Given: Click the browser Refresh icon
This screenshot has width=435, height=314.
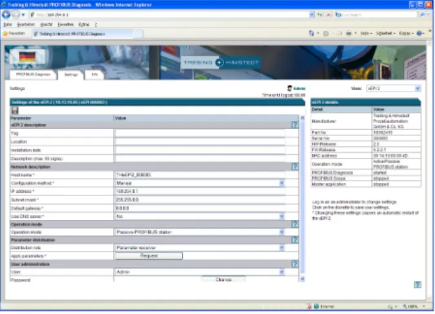Looking at the screenshot, I should 320,15.
